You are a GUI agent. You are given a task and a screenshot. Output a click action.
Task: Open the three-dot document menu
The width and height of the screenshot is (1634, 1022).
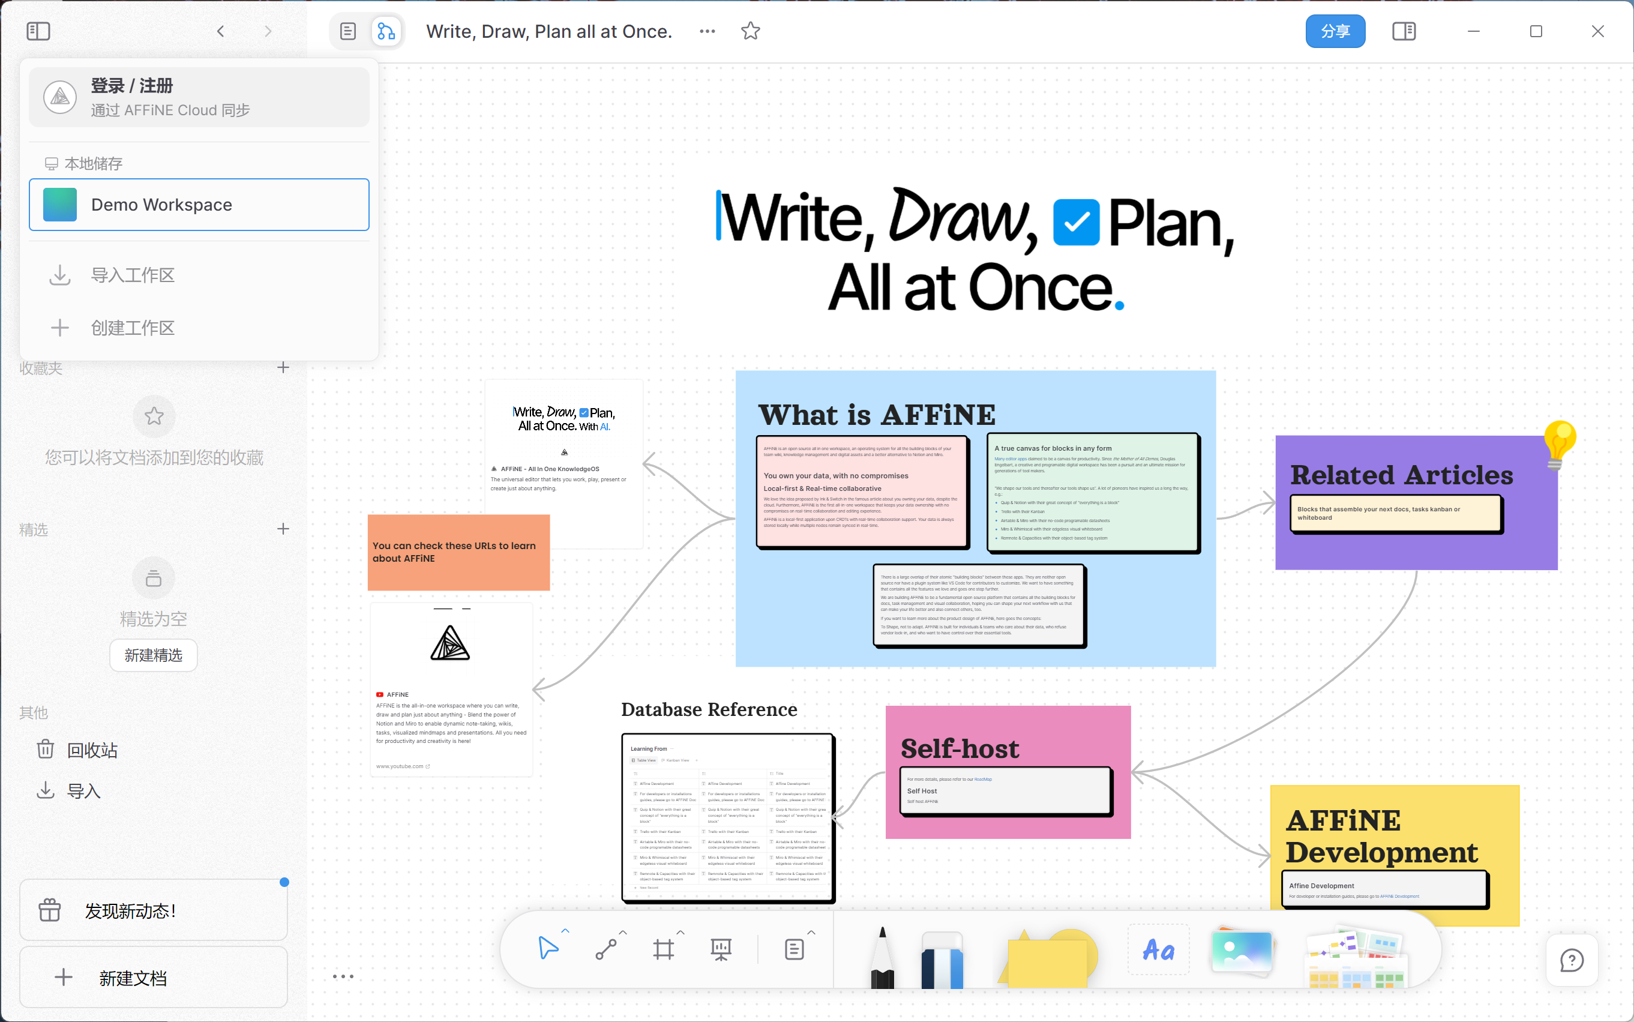coord(707,31)
